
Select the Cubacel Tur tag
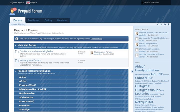tap(144, 78)
